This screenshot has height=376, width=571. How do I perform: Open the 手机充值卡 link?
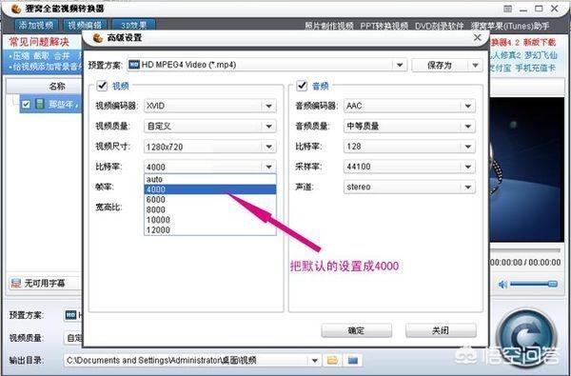535,68
